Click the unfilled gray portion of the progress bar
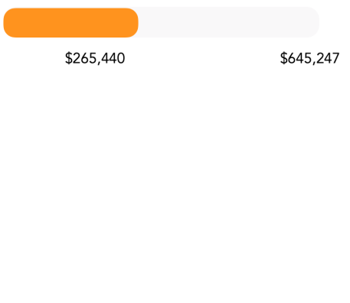 point(229,22)
